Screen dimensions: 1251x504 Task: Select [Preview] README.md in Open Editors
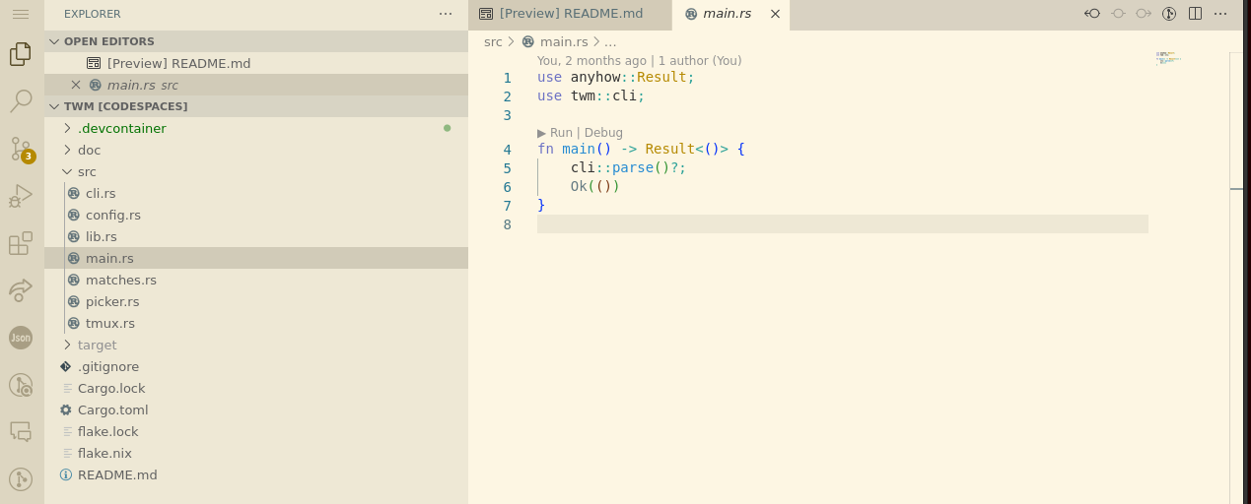coord(256,63)
